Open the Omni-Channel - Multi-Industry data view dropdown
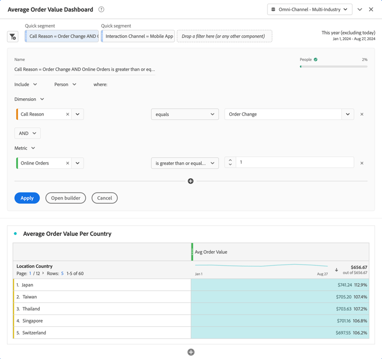Image resolution: width=382 pixels, height=359 pixels. pyautogui.click(x=310, y=10)
